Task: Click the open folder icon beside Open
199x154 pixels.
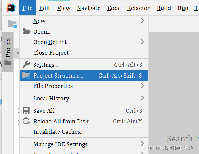Action: click(x=26, y=31)
